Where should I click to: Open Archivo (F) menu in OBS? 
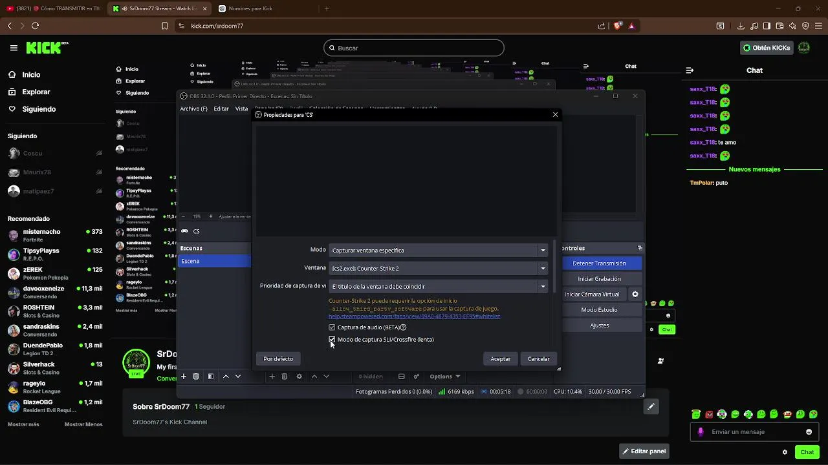tap(193, 108)
